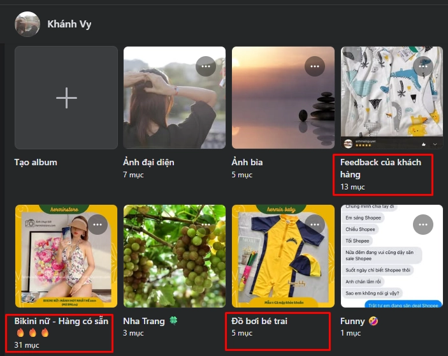Open the Ảnh bìa sunset thumbnail
This screenshot has width=448, height=356.
283,98
